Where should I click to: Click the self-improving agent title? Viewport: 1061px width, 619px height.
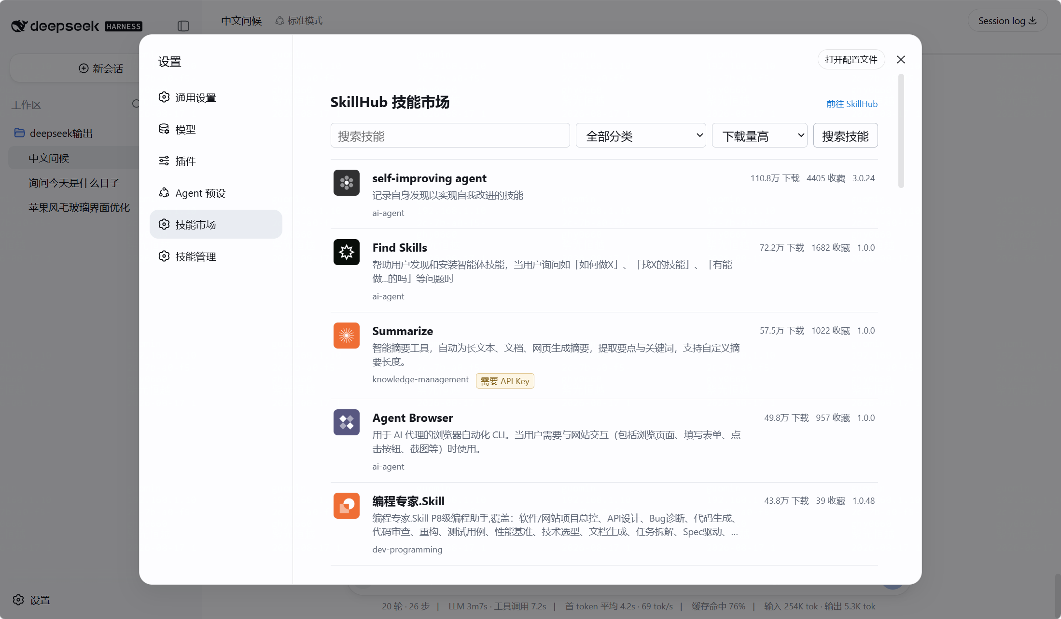[429, 178]
